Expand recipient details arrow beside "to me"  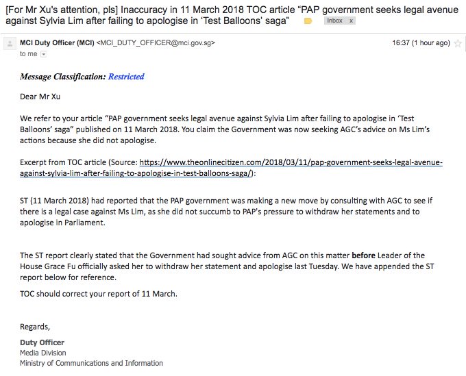[44, 54]
